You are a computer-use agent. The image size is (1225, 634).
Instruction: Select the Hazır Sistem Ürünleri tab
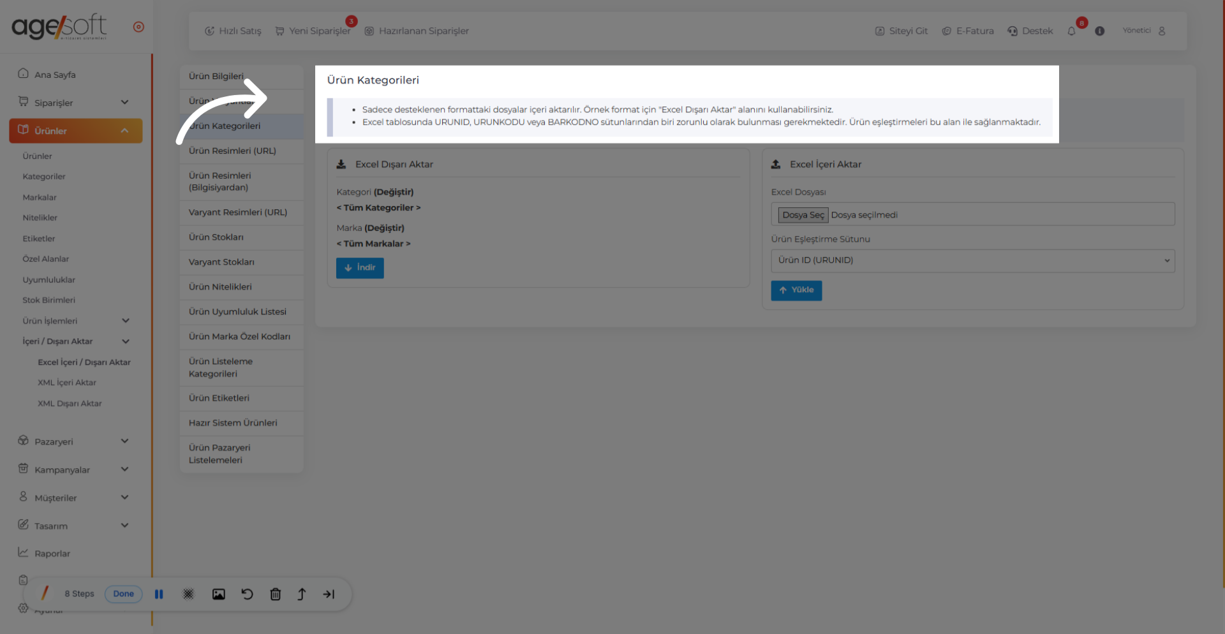(241, 422)
